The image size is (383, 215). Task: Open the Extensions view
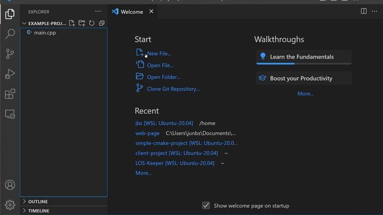tap(10, 94)
